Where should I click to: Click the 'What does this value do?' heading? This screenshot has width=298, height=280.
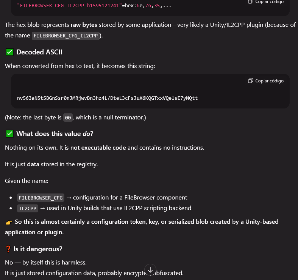click(55, 134)
